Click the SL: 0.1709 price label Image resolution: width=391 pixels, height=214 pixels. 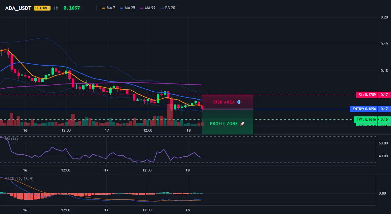pos(367,95)
